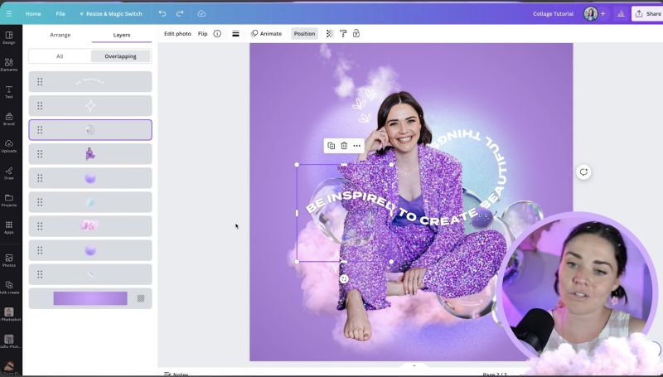The image size is (663, 377).
Task: Undo the last action
Action: pyautogui.click(x=162, y=13)
